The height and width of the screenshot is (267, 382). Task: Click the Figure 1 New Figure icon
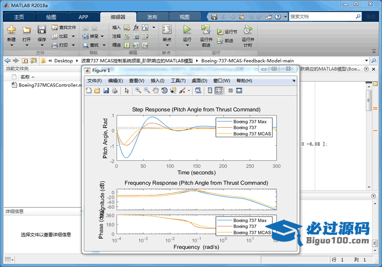pyautogui.click(x=89, y=91)
